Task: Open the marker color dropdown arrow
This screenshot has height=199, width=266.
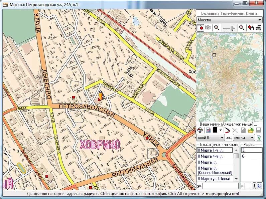Action: point(220,130)
